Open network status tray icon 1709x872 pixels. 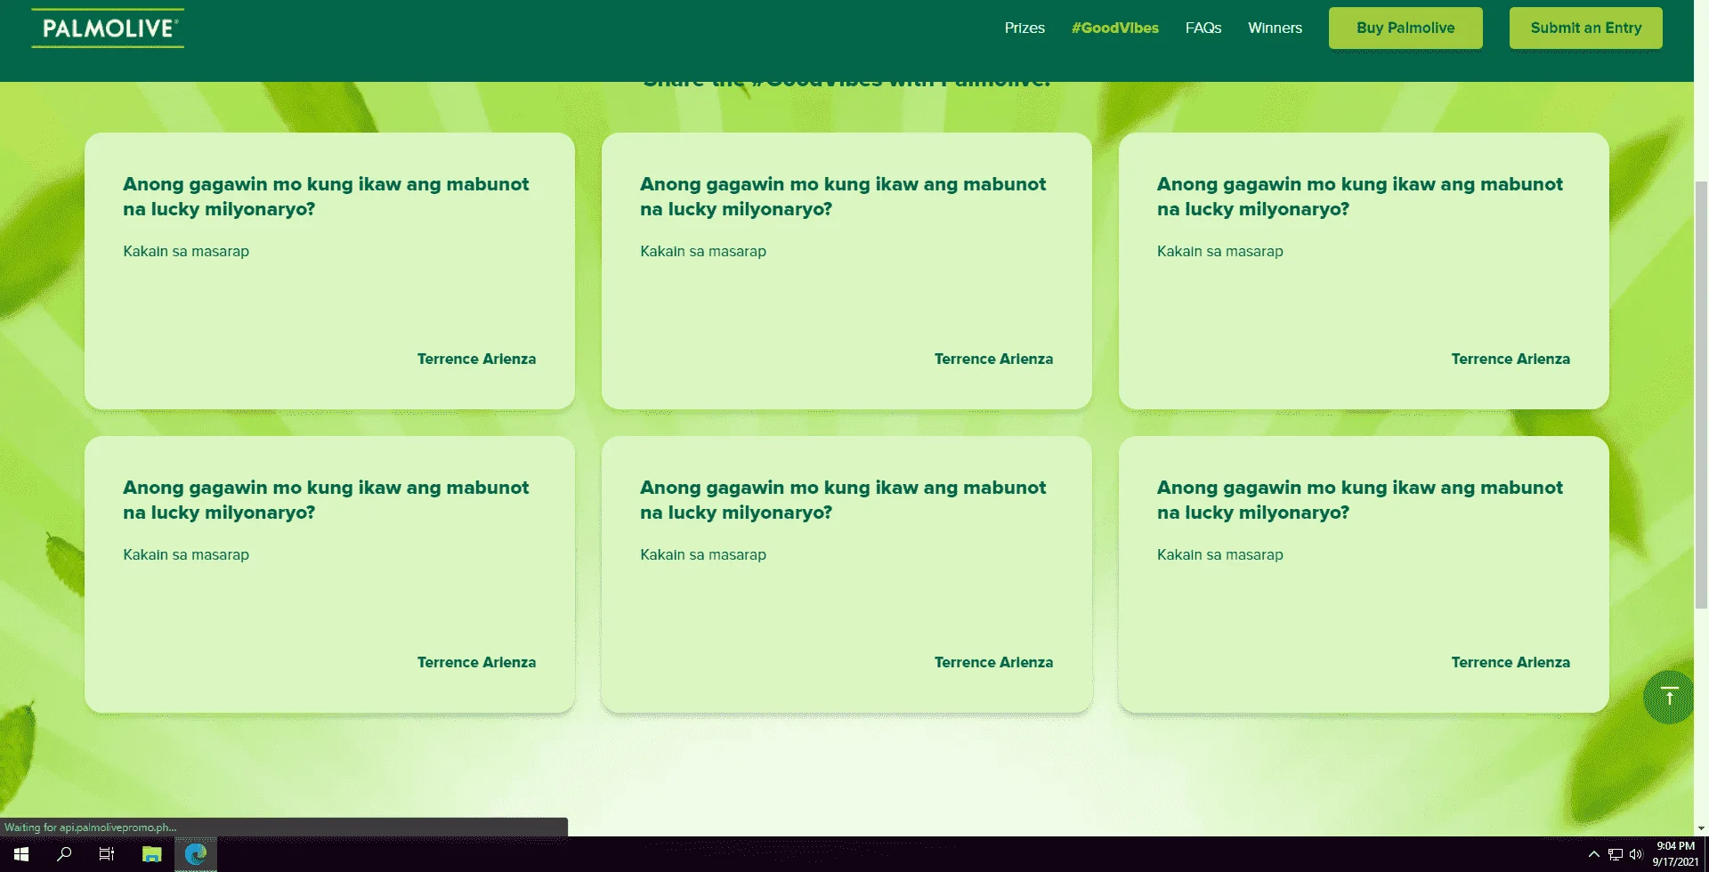click(1615, 854)
